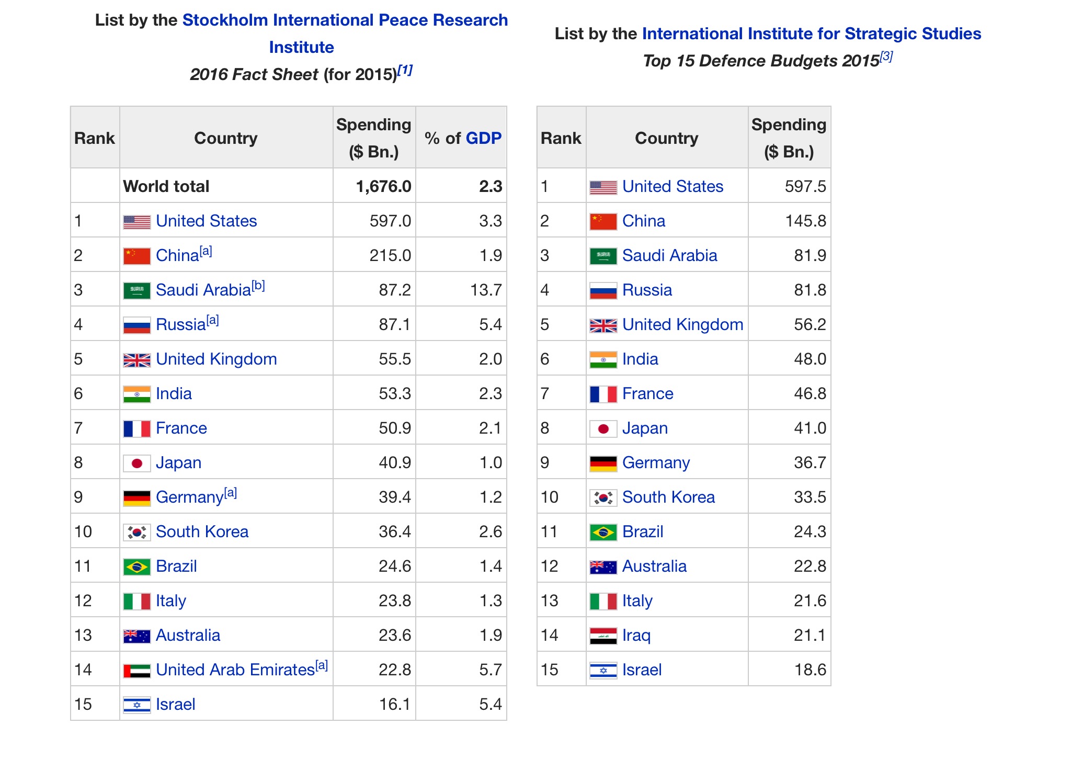Open the International Institute for Strategic Studies link
This screenshot has height=759, width=1071.
click(812, 33)
